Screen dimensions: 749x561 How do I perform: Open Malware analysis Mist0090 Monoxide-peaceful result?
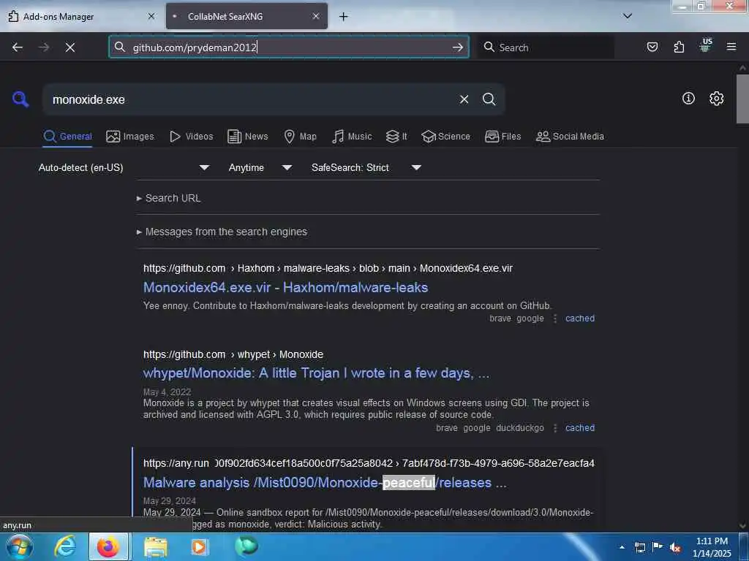click(x=325, y=483)
